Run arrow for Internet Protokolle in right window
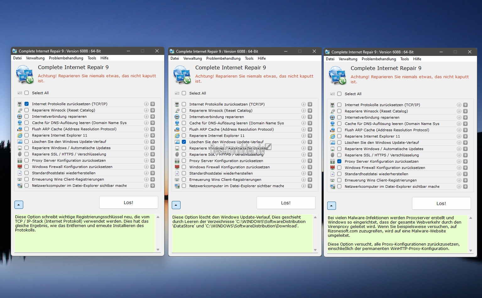Screen dimensions: 482x298 click(x=465, y=105)
